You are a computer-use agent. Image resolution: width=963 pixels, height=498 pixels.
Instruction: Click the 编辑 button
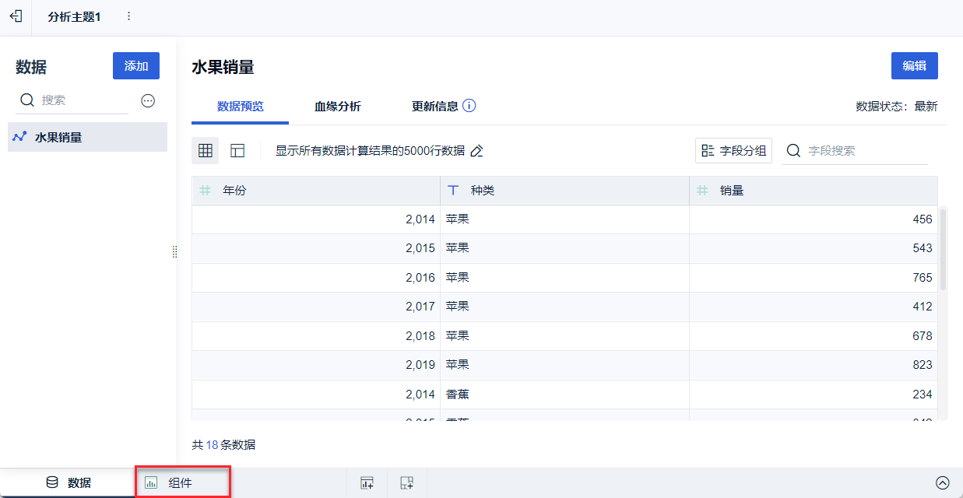point(914,66)
